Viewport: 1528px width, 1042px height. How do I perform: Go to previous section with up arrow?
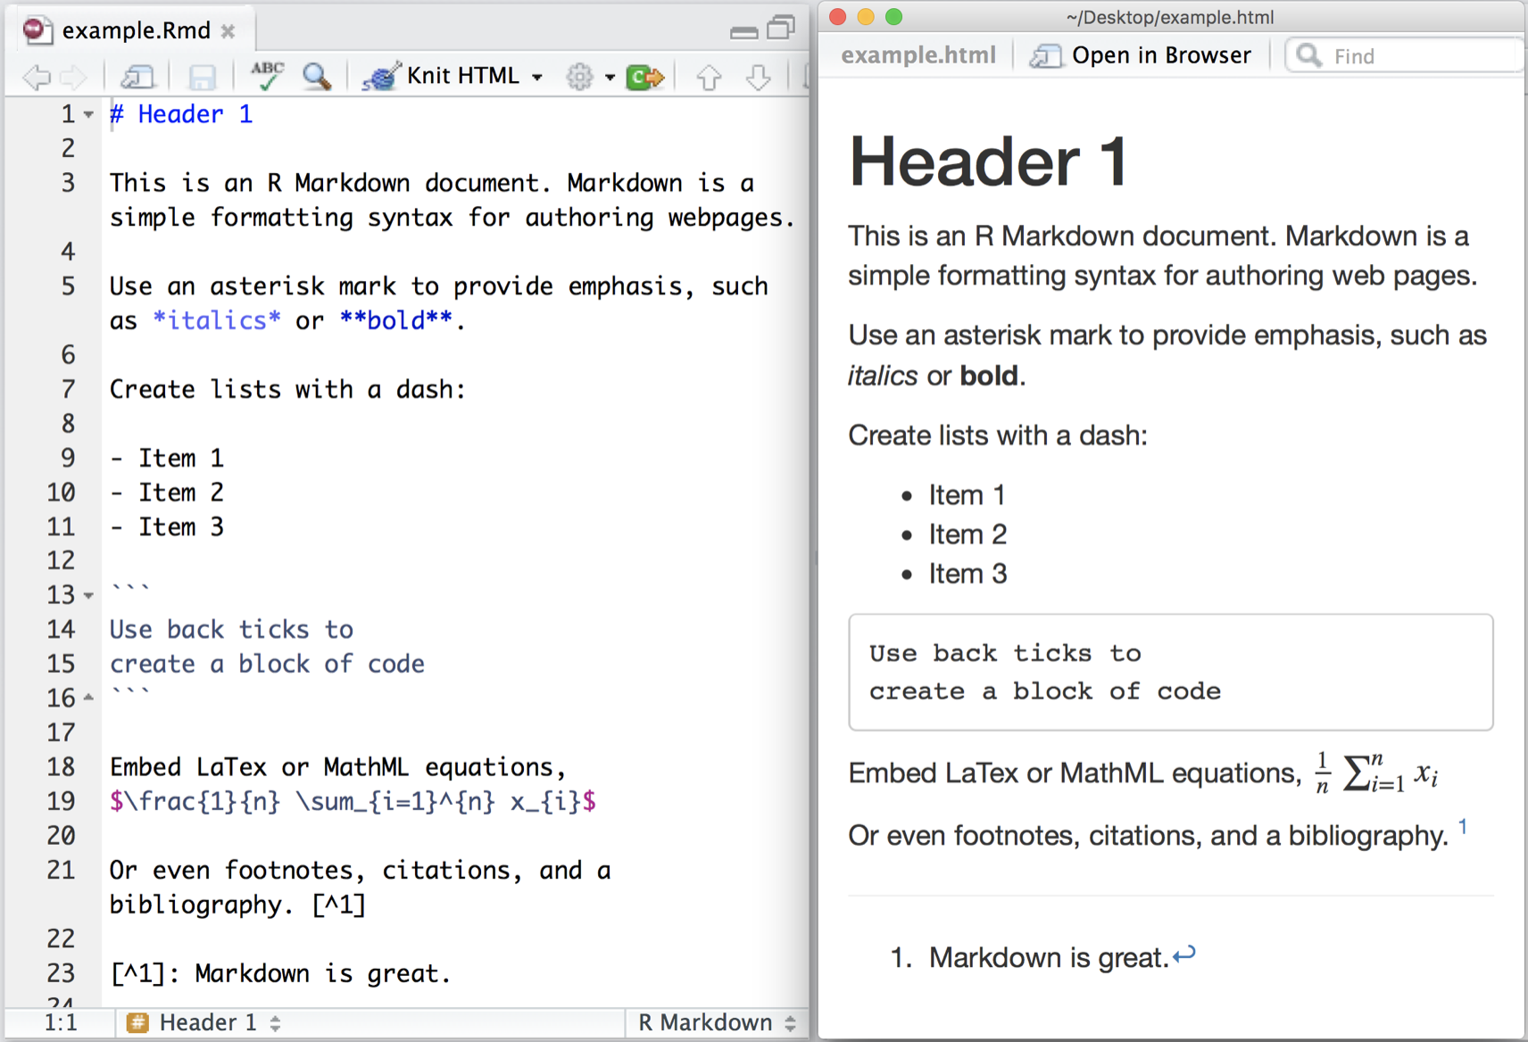pos(709,78)
